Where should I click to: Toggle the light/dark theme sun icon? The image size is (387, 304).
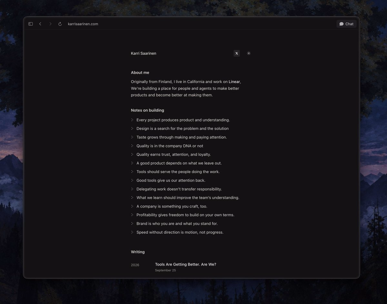(x=249, y=54)
